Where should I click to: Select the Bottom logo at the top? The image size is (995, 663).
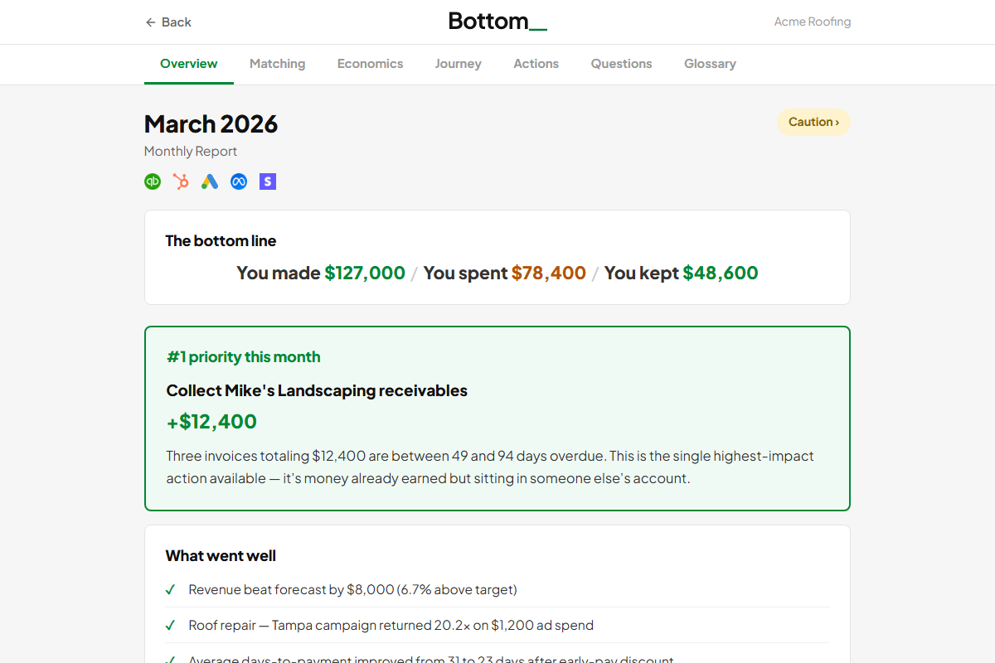pyautogui.click(x=497, y=21)
